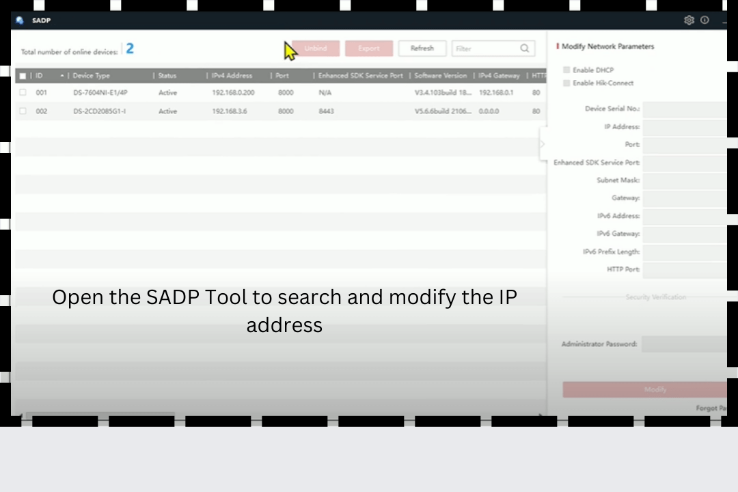Open the settings gear icon
Image resolution: width=738 pixels, height=492 pixels.
[x=689, y=20]
